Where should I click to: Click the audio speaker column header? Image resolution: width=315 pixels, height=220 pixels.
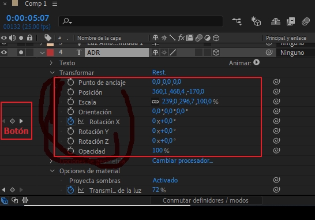(x=13, y=38)
